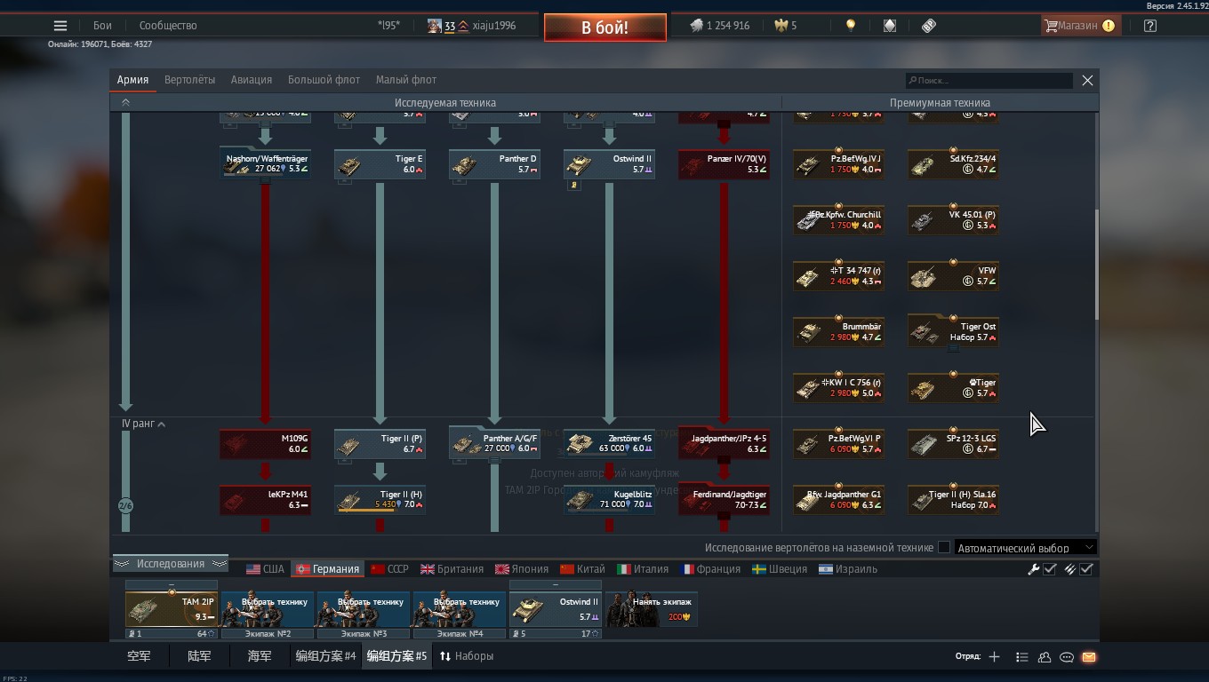Start a match with В бой! button
Viewport: 1209px width, 682px height.
coord(604,28)
